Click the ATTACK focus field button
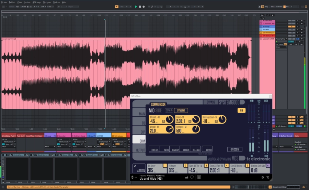The image size is (309, 190). (x=185, y=149)
